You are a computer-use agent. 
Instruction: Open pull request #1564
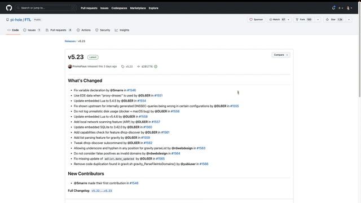tap(175, 153)
